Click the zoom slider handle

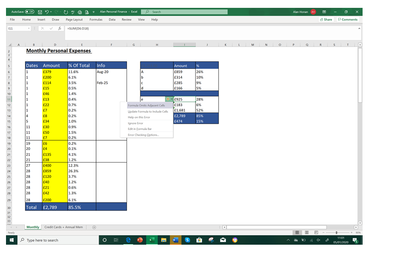(x=336, y=233)
